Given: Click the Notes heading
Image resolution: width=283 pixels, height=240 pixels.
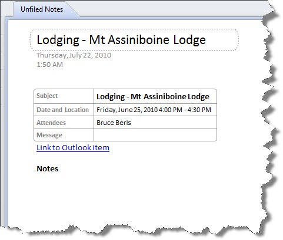Looking at the screenshot, I should click(48, 168).
